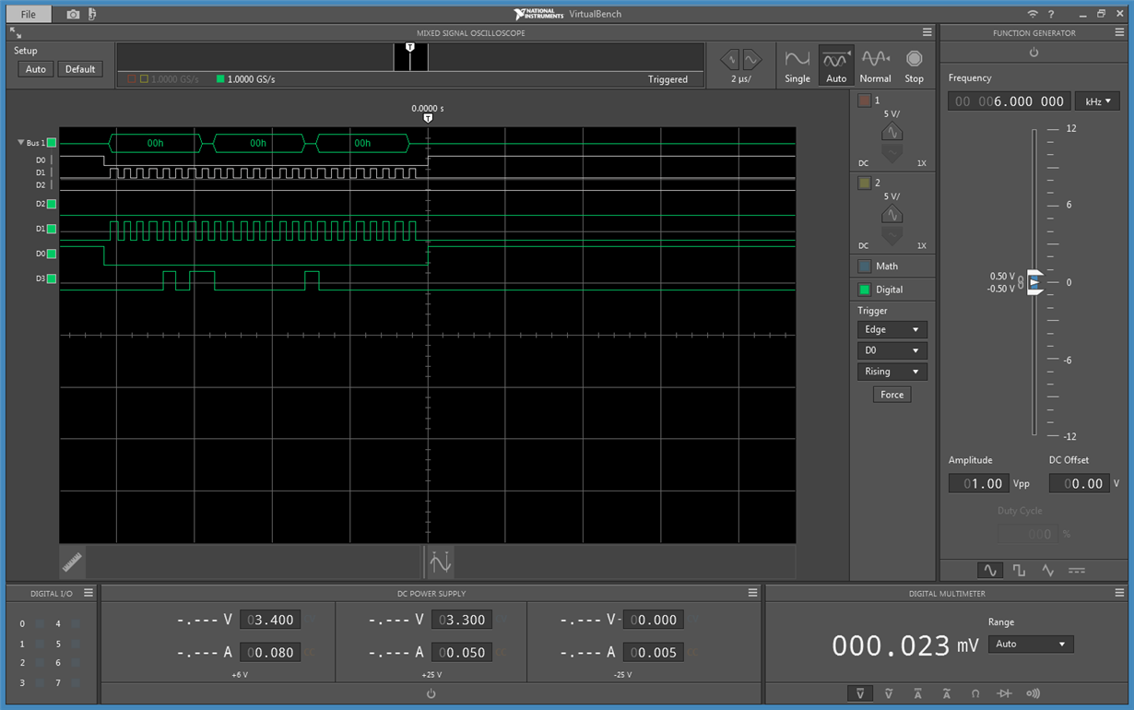
Task: Open the trigger type Edge dropdown
Action: coord(892,329)
